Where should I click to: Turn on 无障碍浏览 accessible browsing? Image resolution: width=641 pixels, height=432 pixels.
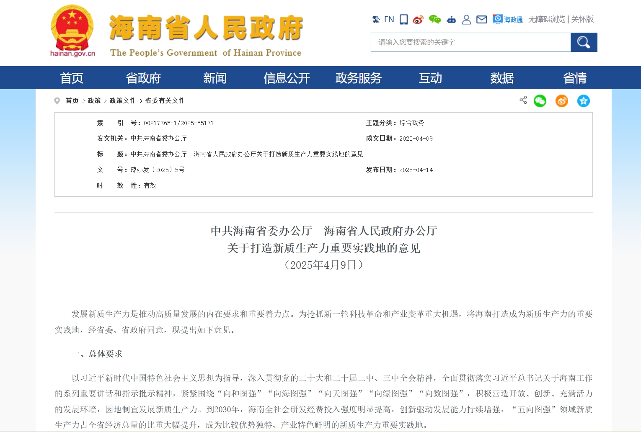point(546,19)
